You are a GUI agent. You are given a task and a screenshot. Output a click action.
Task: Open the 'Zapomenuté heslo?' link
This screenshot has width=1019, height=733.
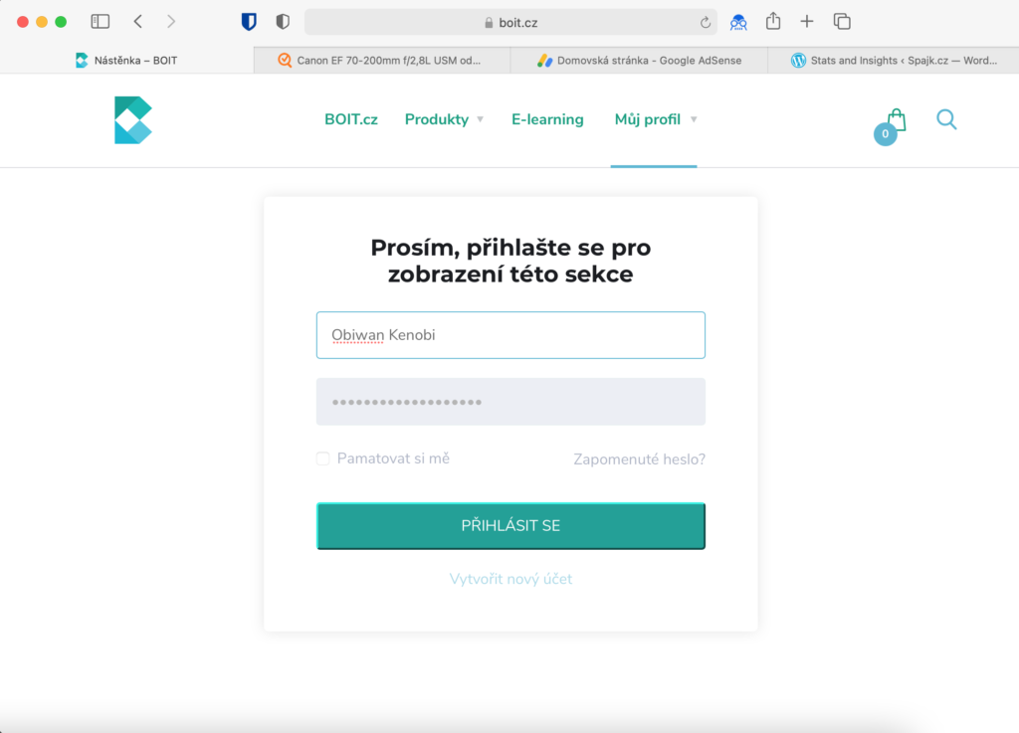(640, 459)
